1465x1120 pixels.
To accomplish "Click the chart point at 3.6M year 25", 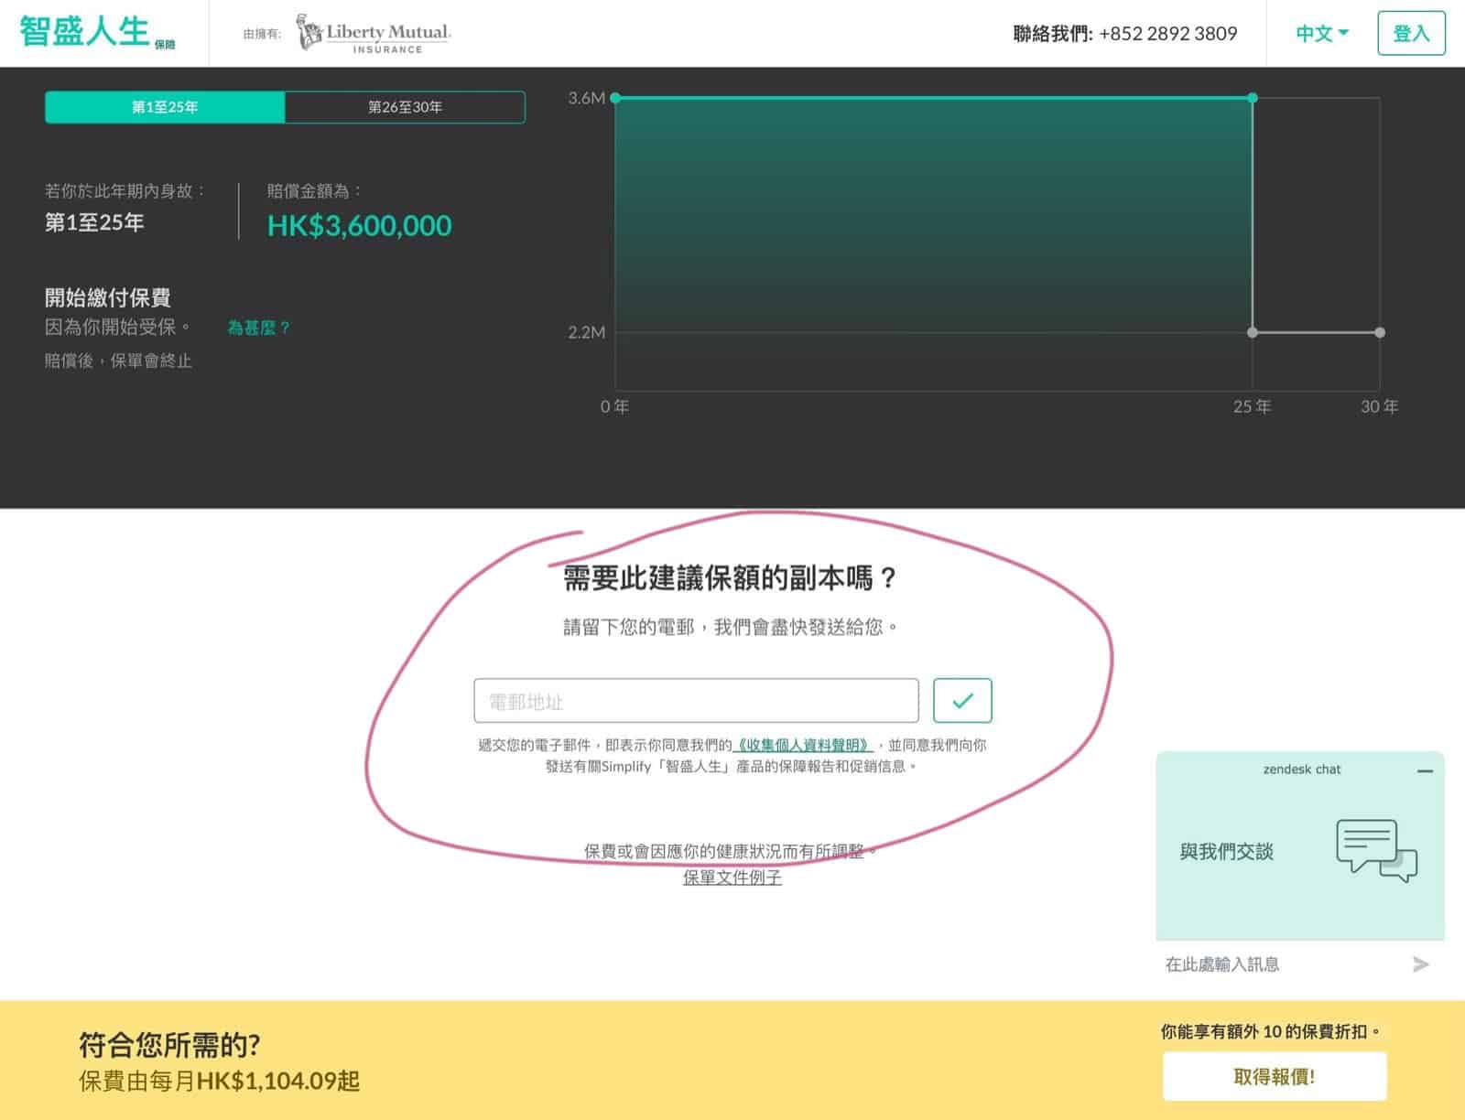I will click(x=1253, y=98).
